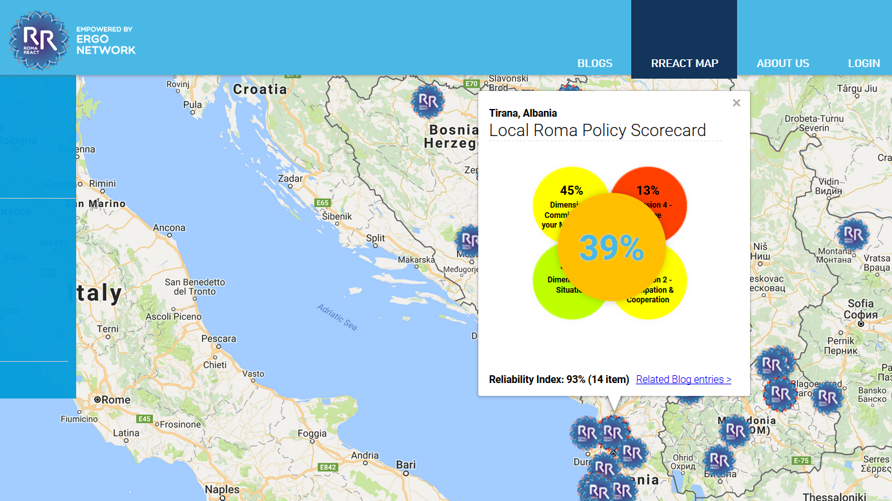The height and width of the screenshot is (501, 892).
Task: Select the map marker near Montana, Bulgaria
Action: coord(853,234)
